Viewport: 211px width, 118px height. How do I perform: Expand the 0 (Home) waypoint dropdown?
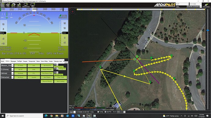[x=7, y=69]
